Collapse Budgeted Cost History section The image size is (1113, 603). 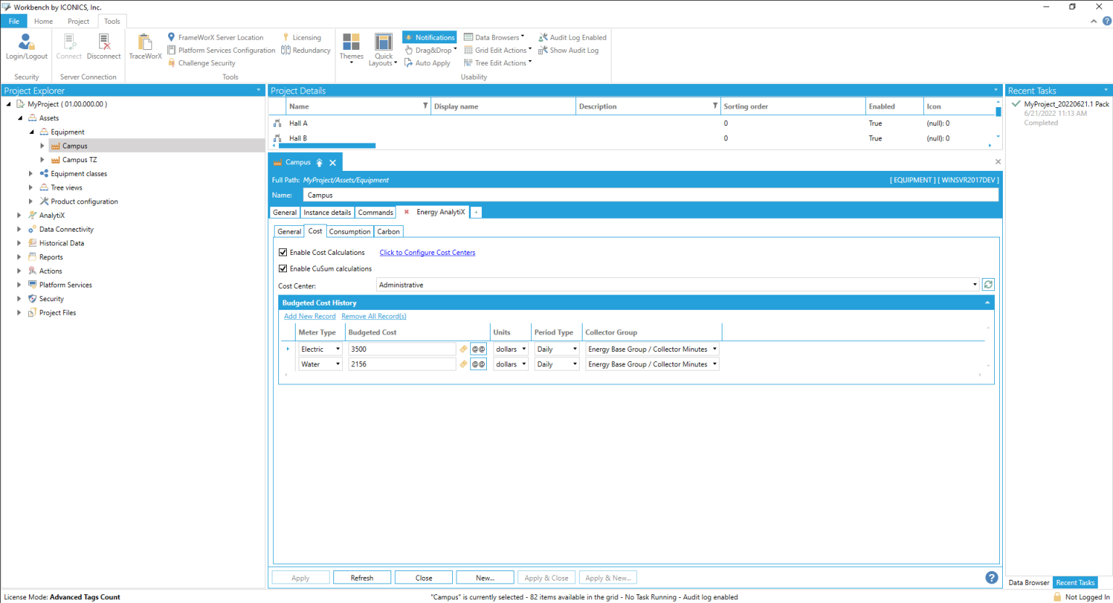point(987,303)
